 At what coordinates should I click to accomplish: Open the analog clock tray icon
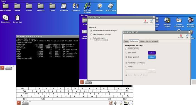[x=131, y=103]
